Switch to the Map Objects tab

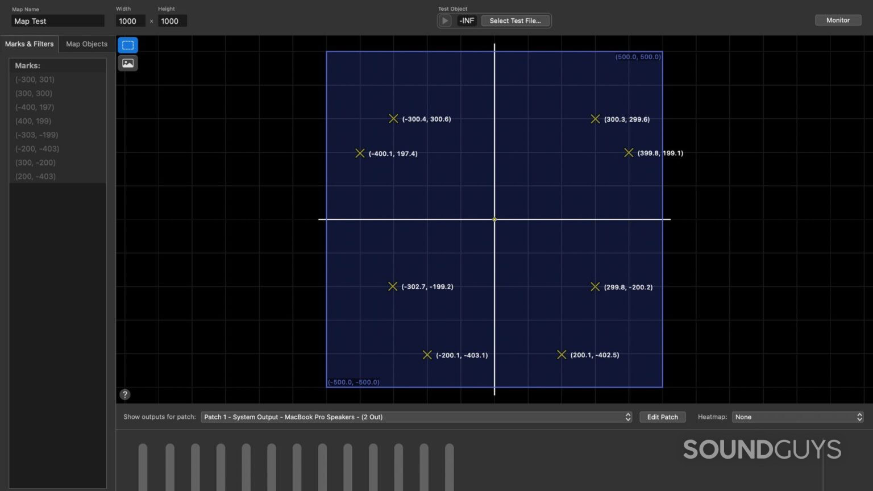86,44
